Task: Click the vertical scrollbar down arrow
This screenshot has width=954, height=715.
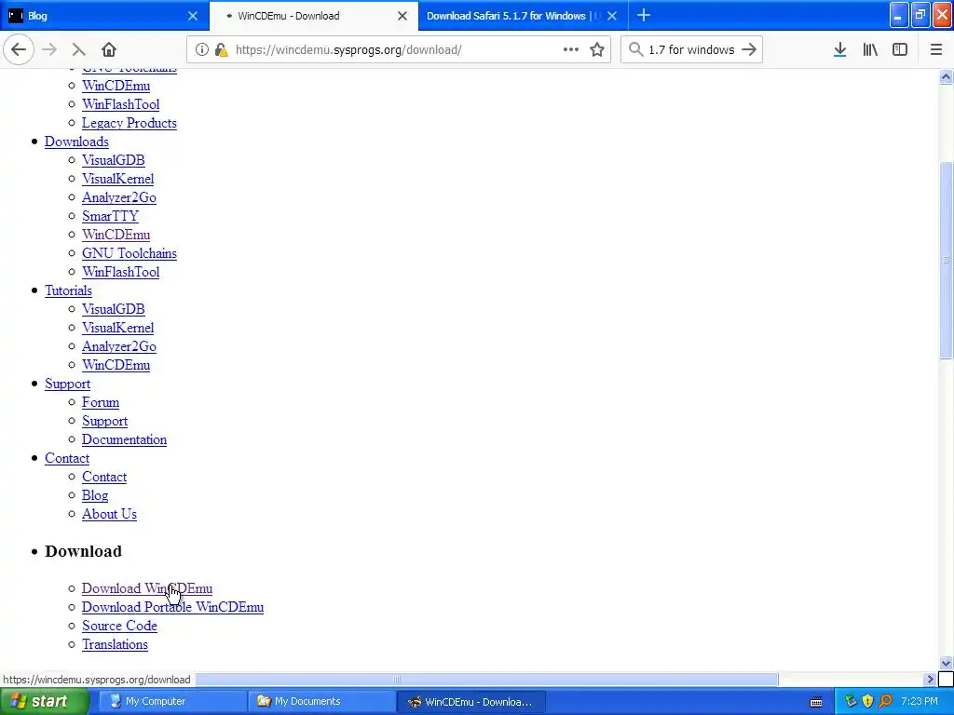Action: 946,663
